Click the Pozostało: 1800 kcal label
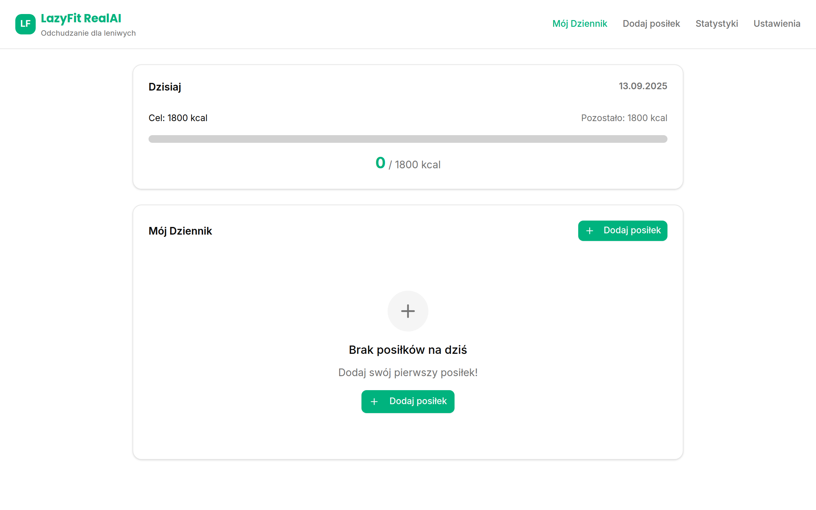The width and height of the screenshot is (816, 510). (624, 118)
